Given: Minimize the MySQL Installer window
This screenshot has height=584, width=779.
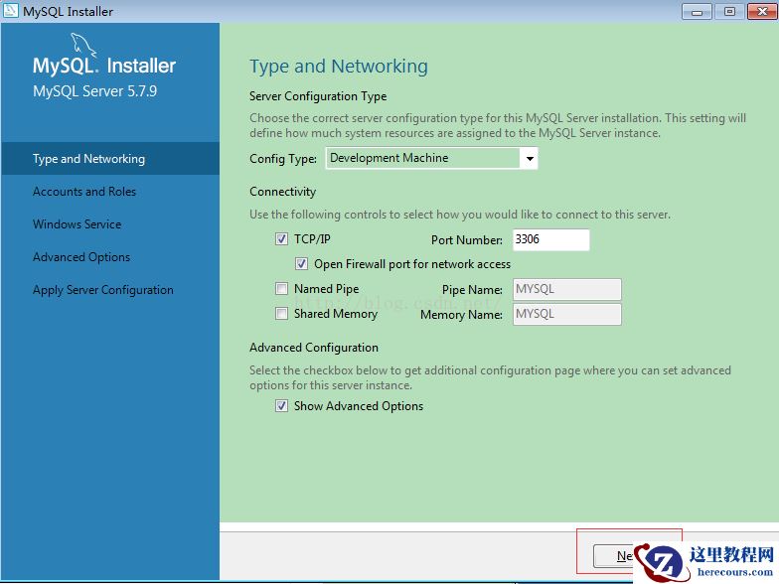Looking at the screenshot, I should (x=697, y=11).
